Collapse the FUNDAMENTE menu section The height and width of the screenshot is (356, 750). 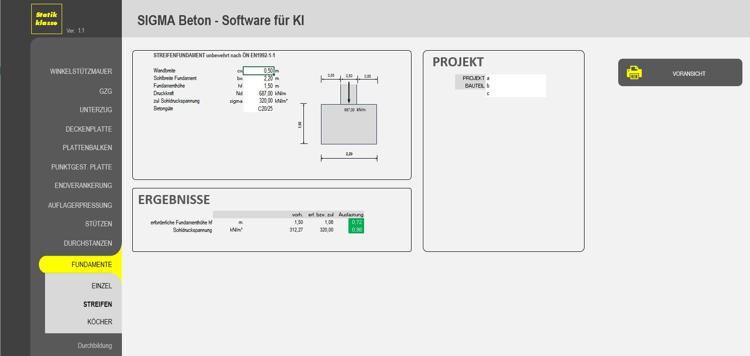point(91,265)
